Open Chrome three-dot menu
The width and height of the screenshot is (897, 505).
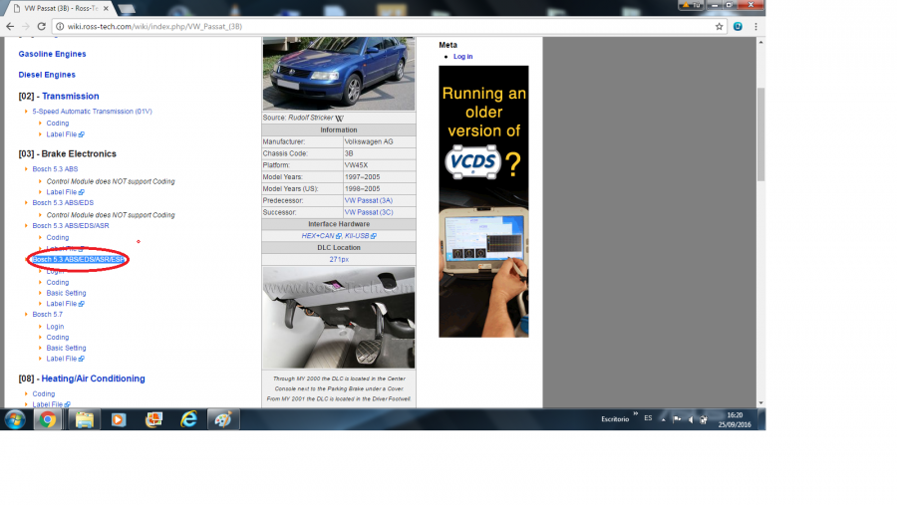tap(755, 26)
